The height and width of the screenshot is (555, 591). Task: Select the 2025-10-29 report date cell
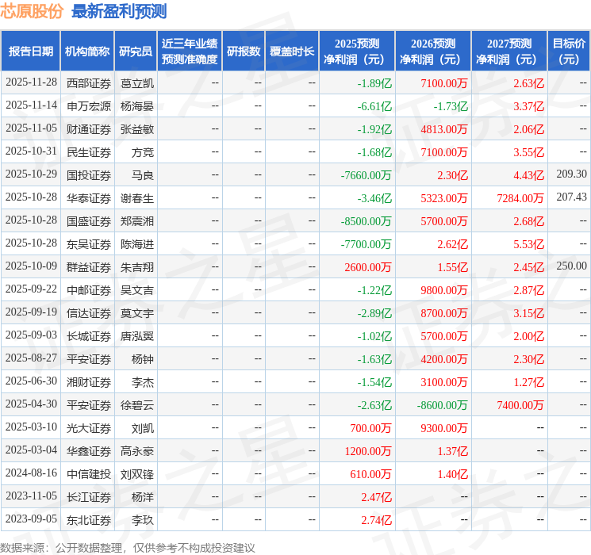(x=31, y=174)
